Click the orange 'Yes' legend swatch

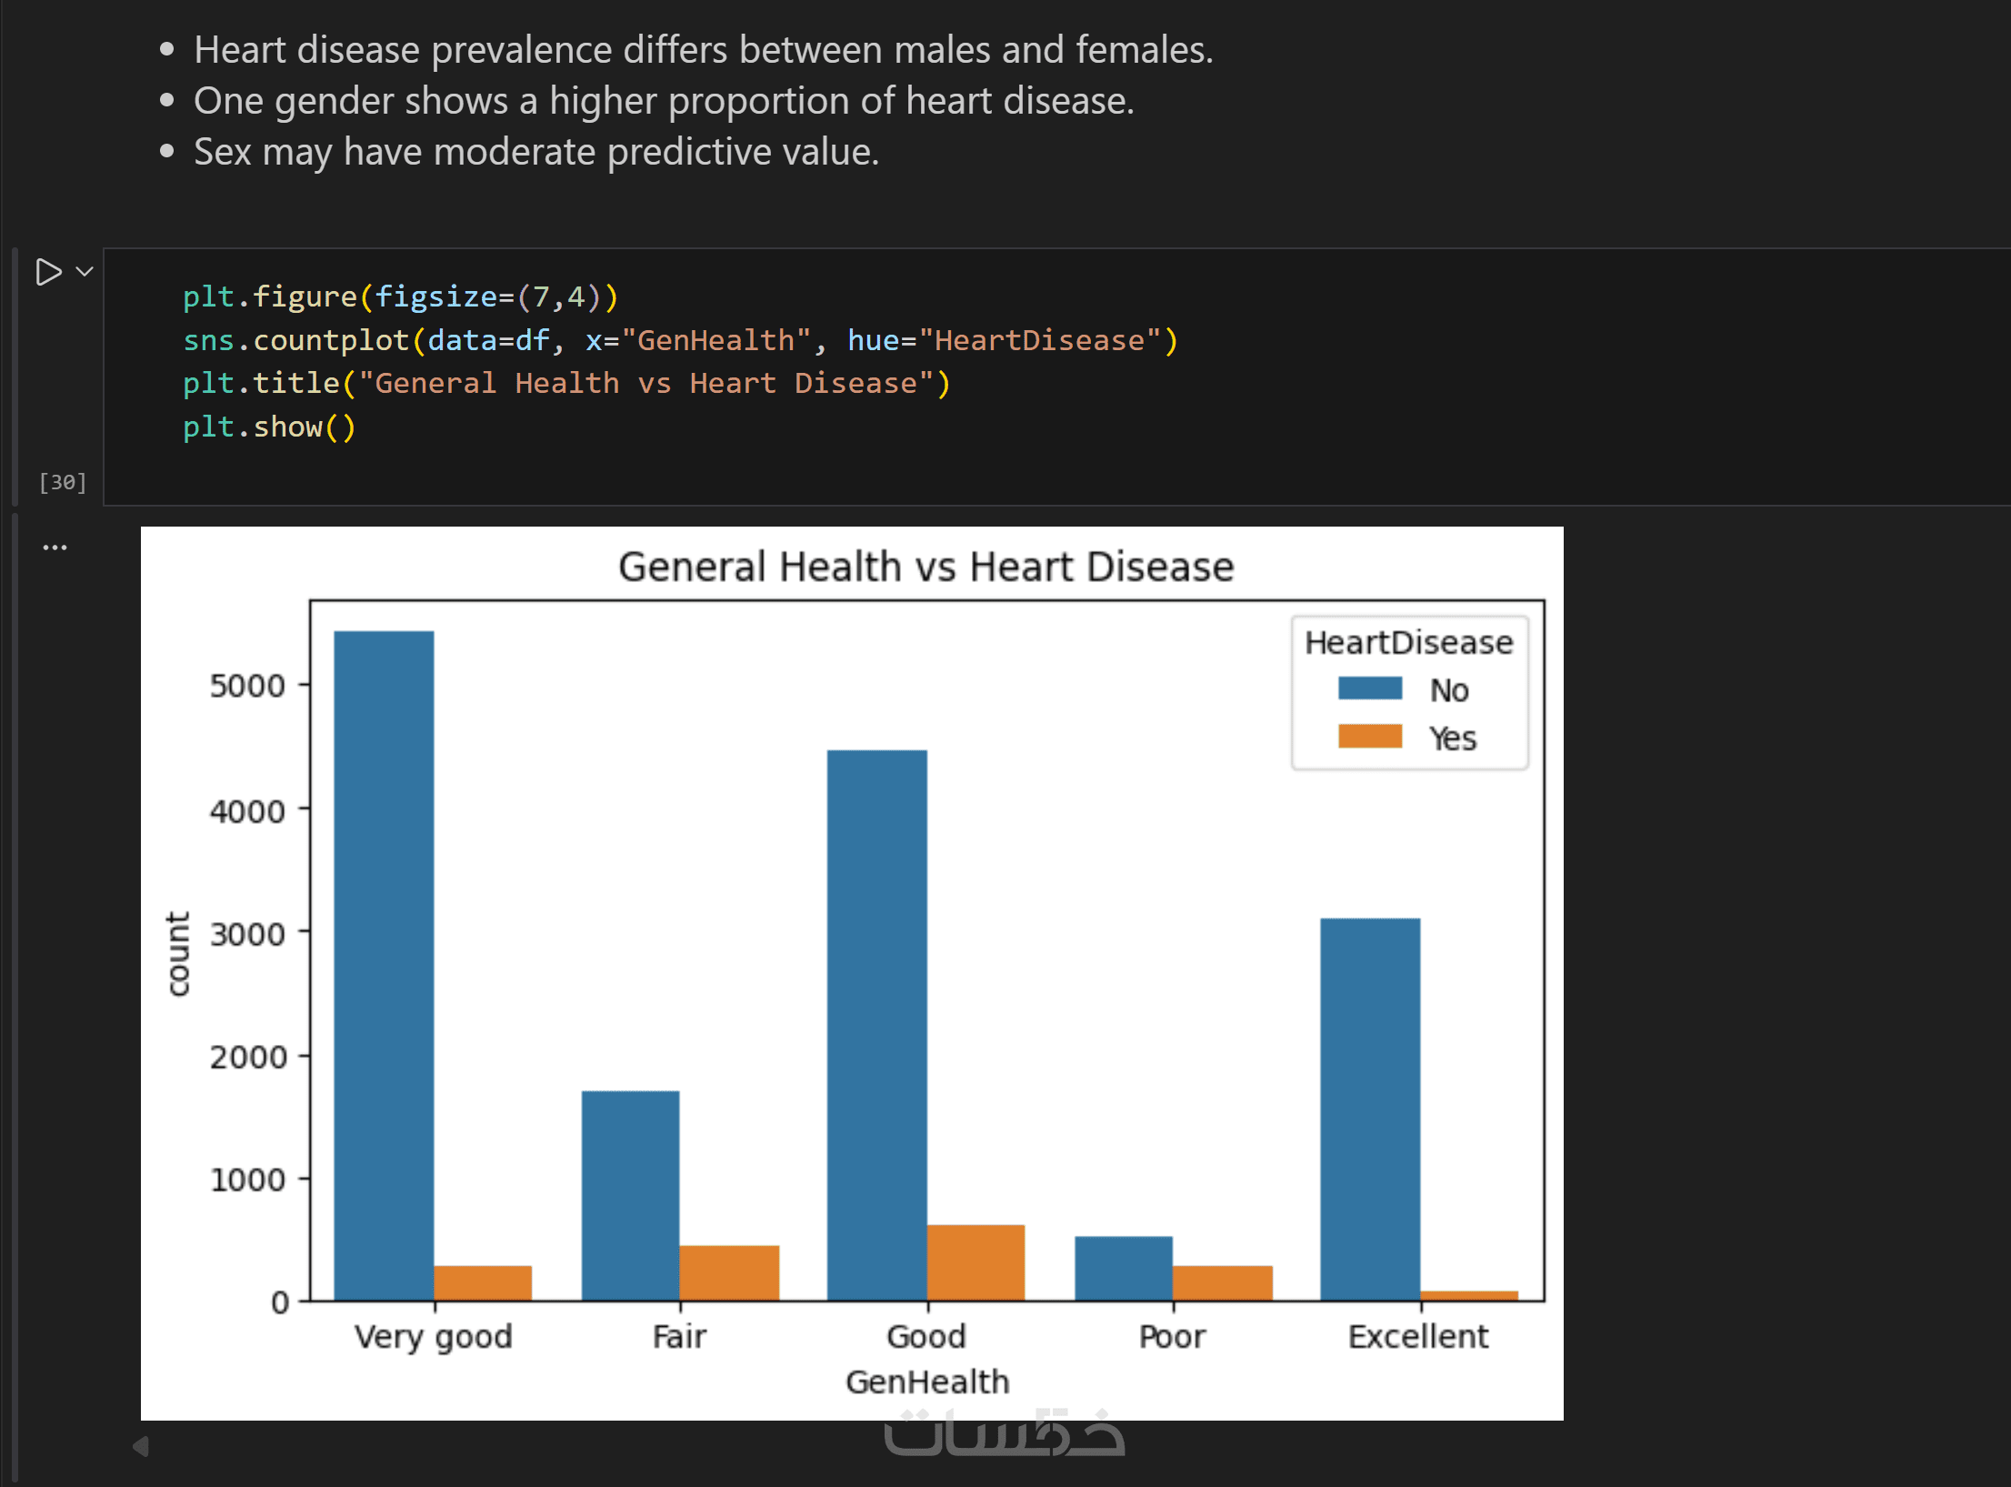coord(1369,737)
